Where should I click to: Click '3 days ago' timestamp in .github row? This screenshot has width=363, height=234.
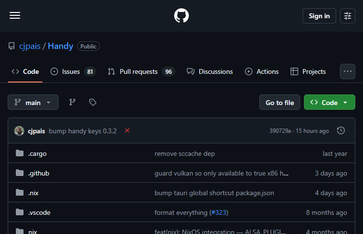click(331, 173)
